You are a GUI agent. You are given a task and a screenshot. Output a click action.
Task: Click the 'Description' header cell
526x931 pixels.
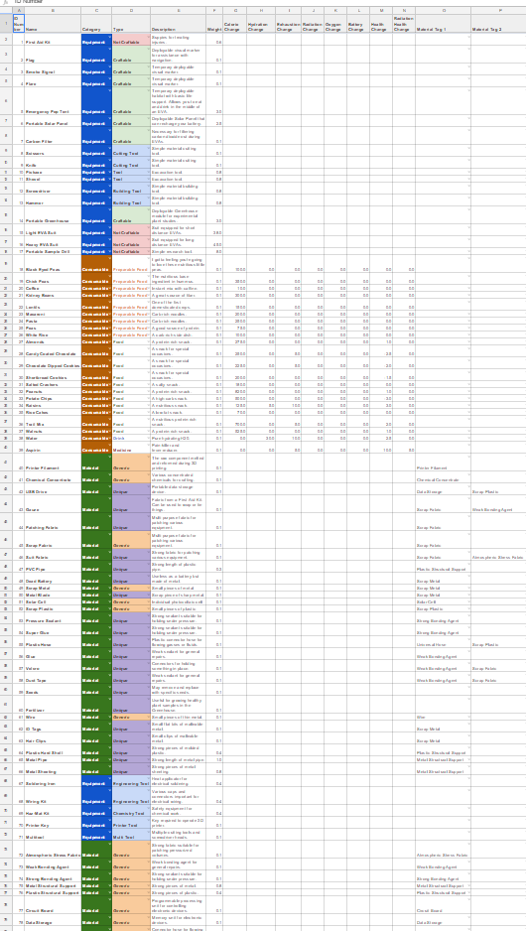[178, 23]
